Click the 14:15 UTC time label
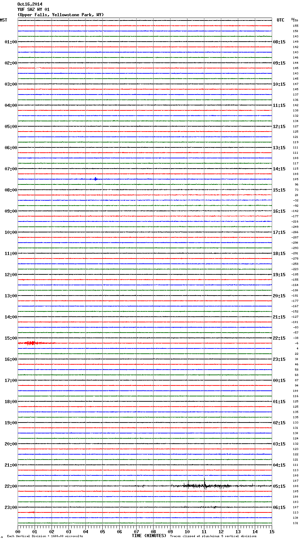300x541 pixels. [279, 169]
